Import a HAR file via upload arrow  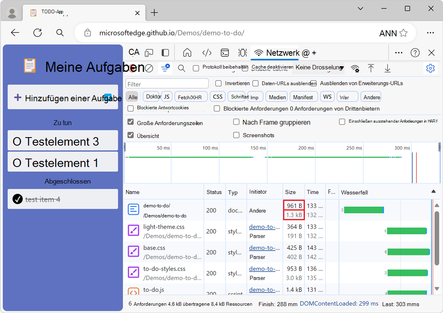[x=371, y=69]
